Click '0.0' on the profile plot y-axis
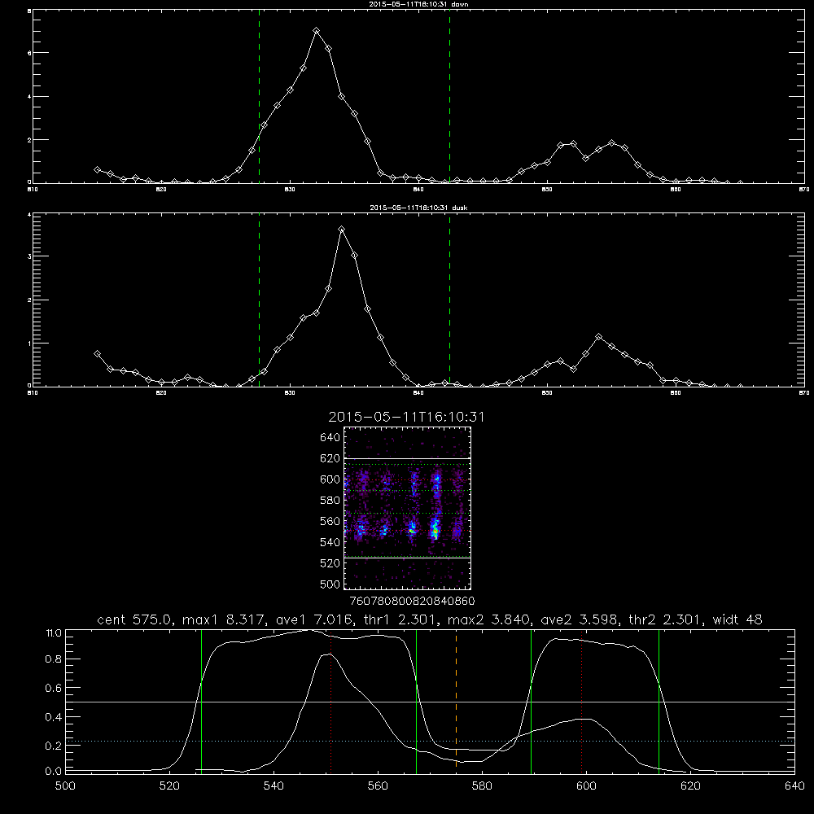Image resolution: width=814 pixels, height=814 pixels. coord(54,772)
